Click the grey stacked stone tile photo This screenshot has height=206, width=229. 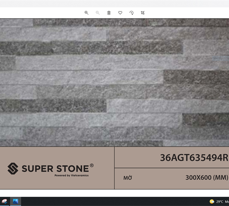click(x=114, y=82)
